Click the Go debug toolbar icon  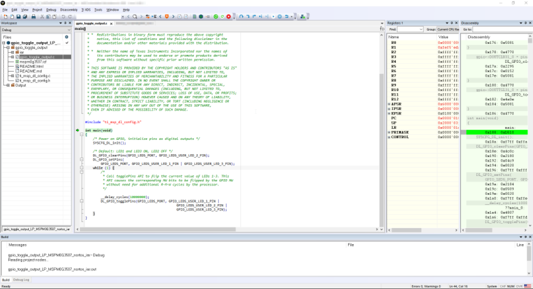tap(273, 16)
